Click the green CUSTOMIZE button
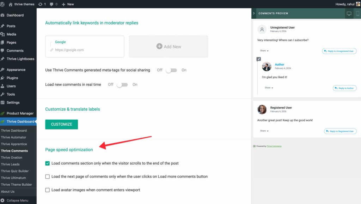The image size is (361, 204). [61, 124]
